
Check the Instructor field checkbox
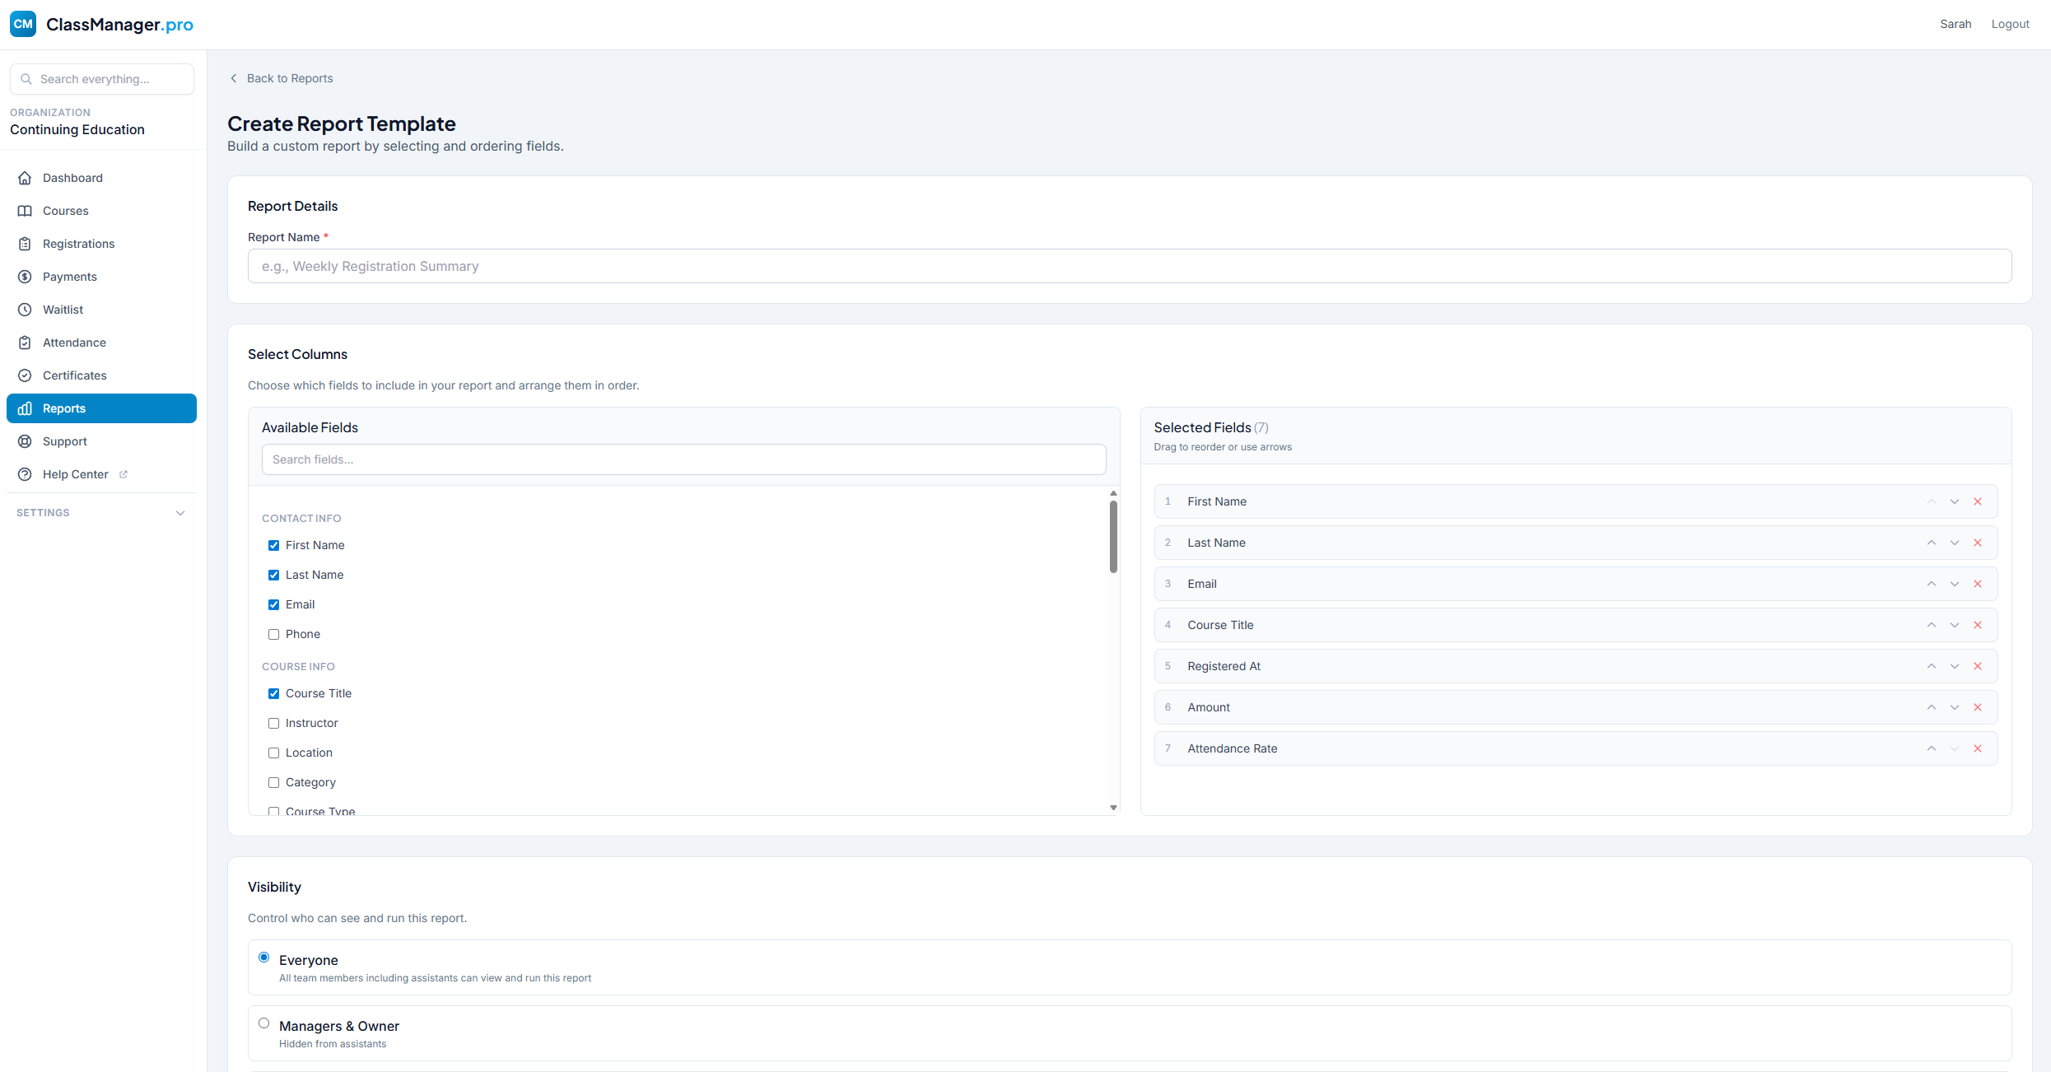(x=273, y=723)
